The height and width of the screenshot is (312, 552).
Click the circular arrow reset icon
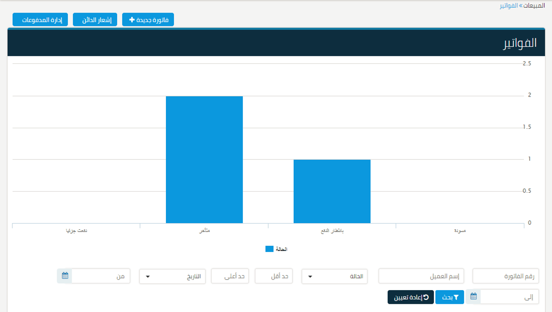[x=426, y=297]
